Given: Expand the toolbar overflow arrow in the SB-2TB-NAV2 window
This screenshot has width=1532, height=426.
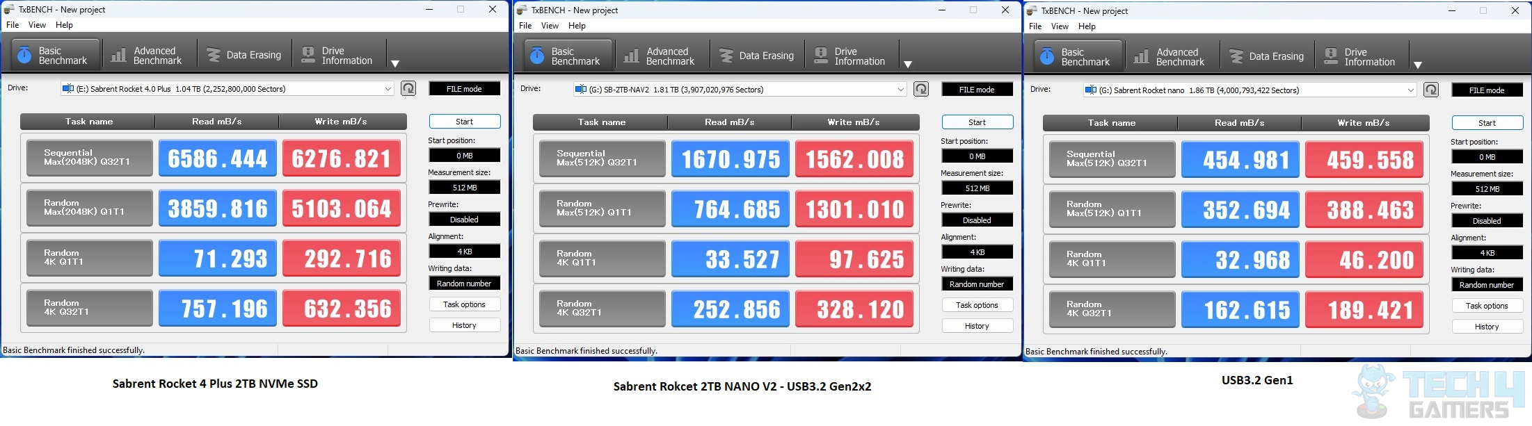Looking at the screenshot, I should pos(908,64).
